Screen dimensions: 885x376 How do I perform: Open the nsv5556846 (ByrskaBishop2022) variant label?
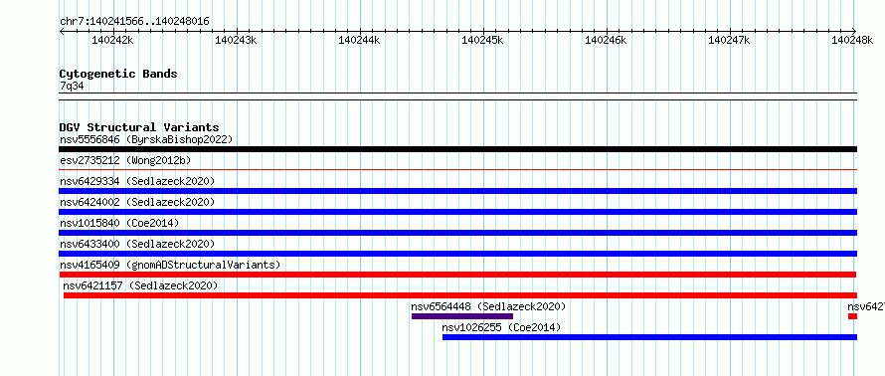[146, 139]
